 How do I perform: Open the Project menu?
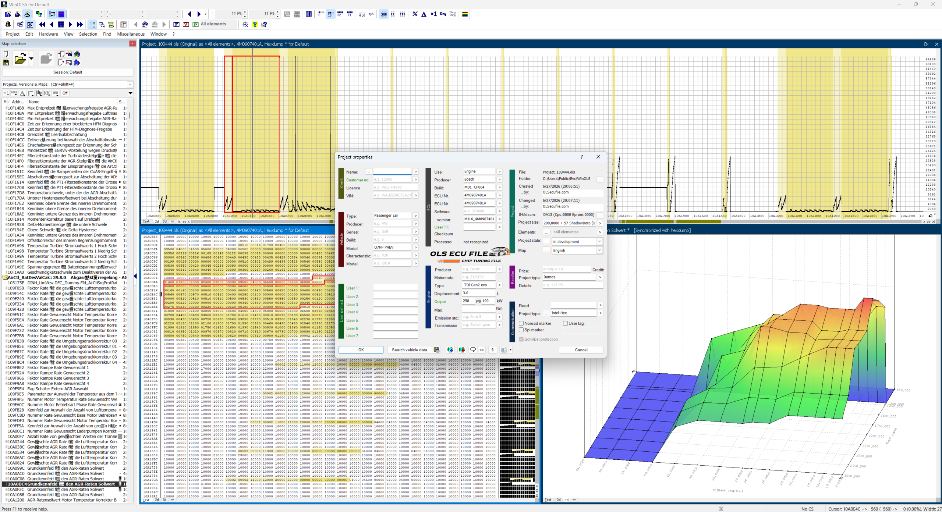(13, 34)
